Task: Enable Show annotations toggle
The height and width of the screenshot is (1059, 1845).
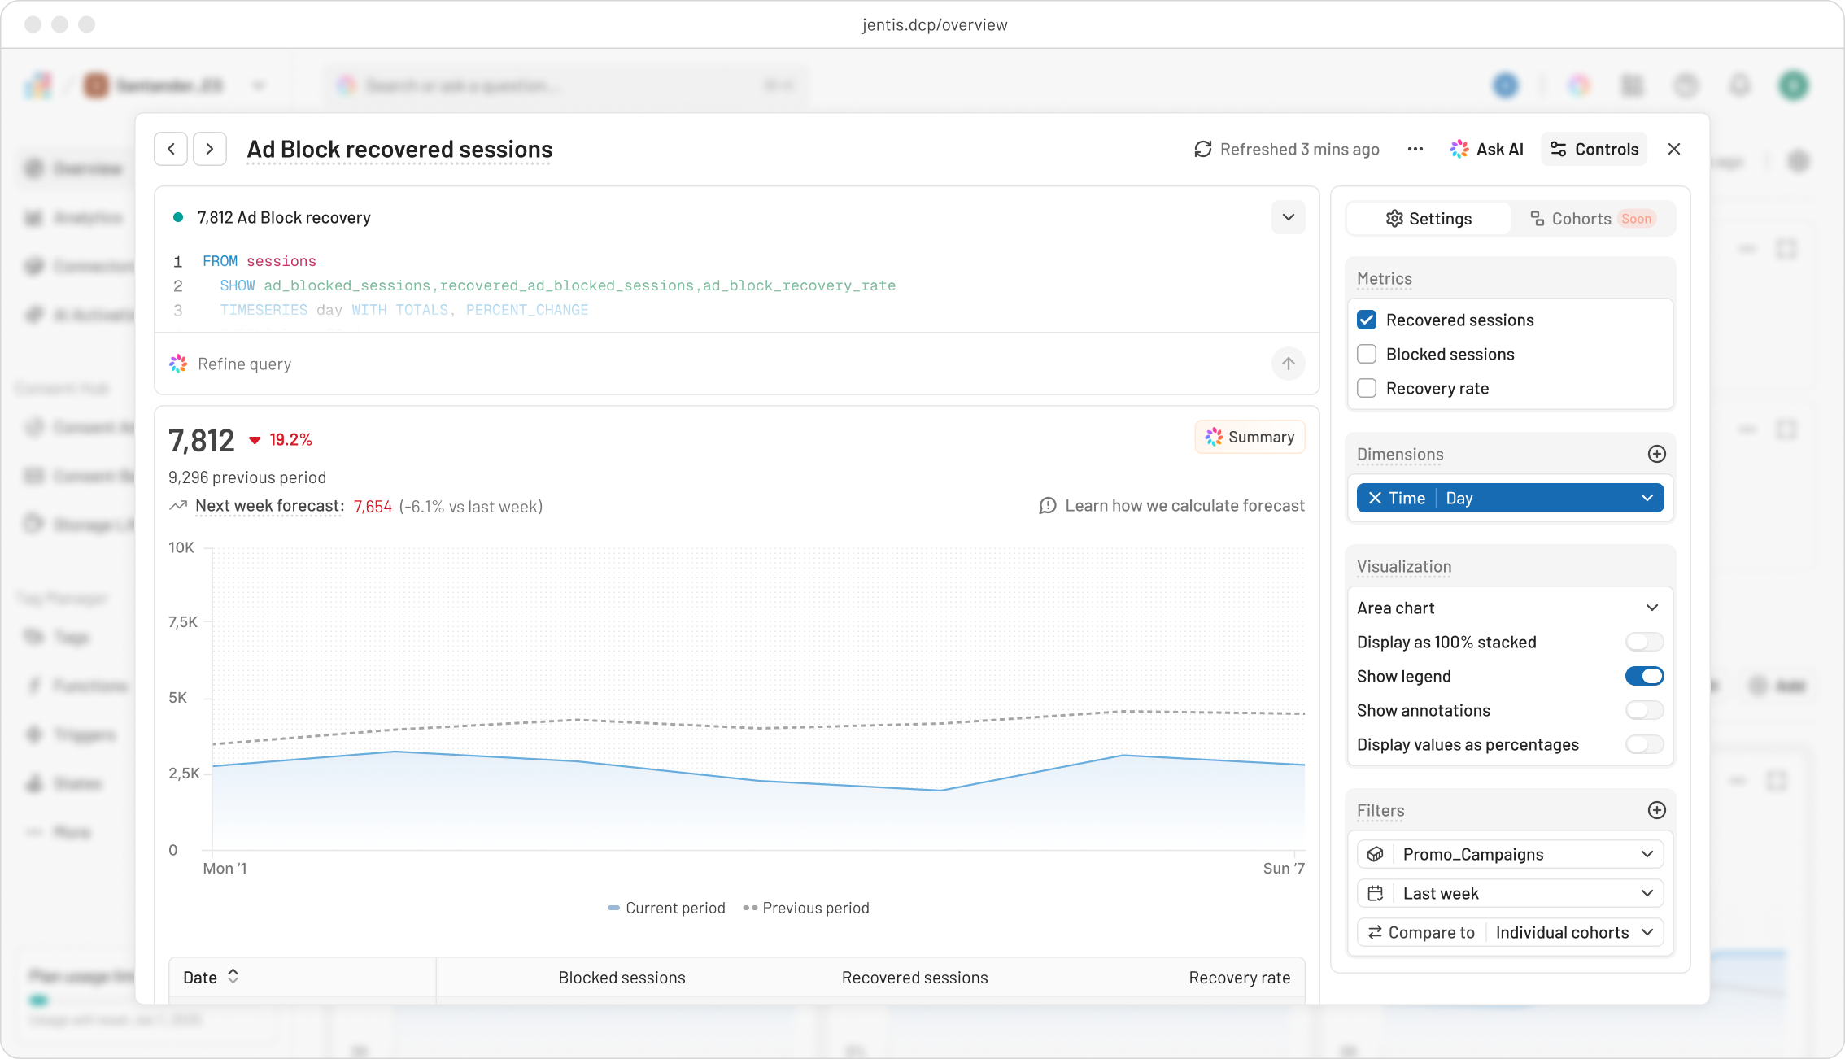Action: coord(1645,710)
